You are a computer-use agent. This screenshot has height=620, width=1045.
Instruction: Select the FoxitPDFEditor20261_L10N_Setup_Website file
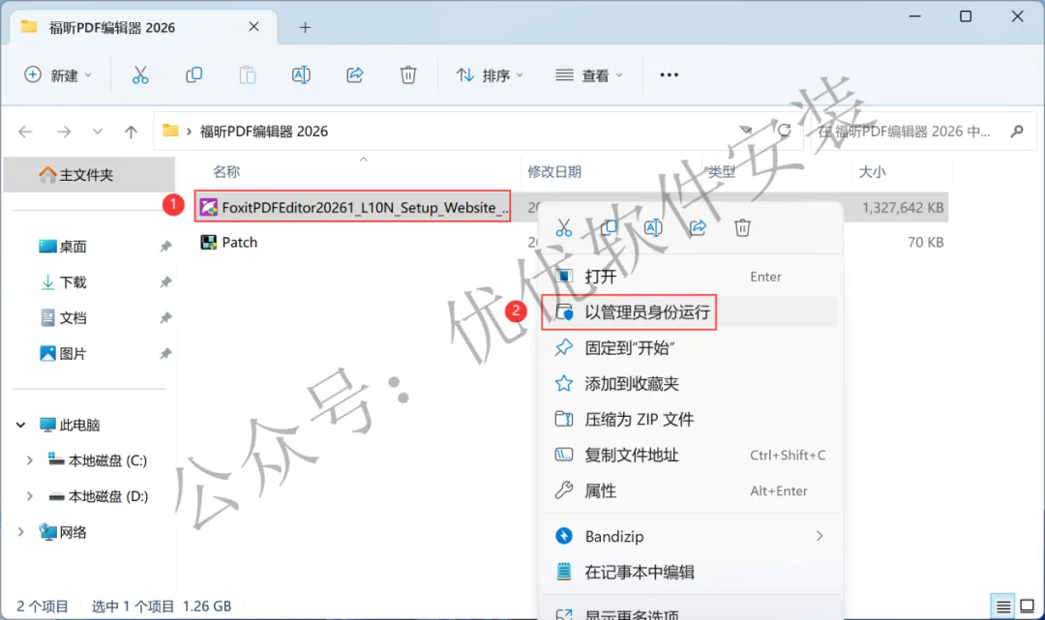coord(353,207)
